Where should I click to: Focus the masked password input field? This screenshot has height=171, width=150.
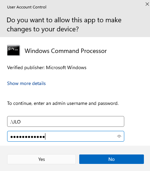click(x=66, y=136)
